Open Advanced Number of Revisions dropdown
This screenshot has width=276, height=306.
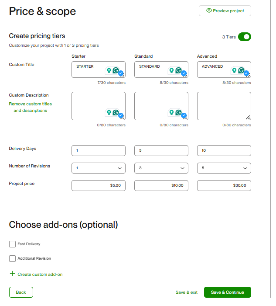point(224,168)
